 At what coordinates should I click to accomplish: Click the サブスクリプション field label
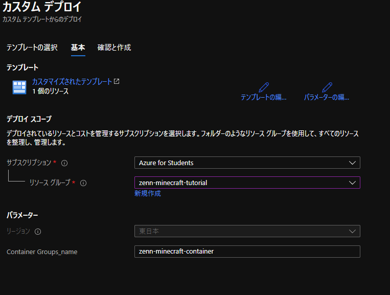(29, 163)
